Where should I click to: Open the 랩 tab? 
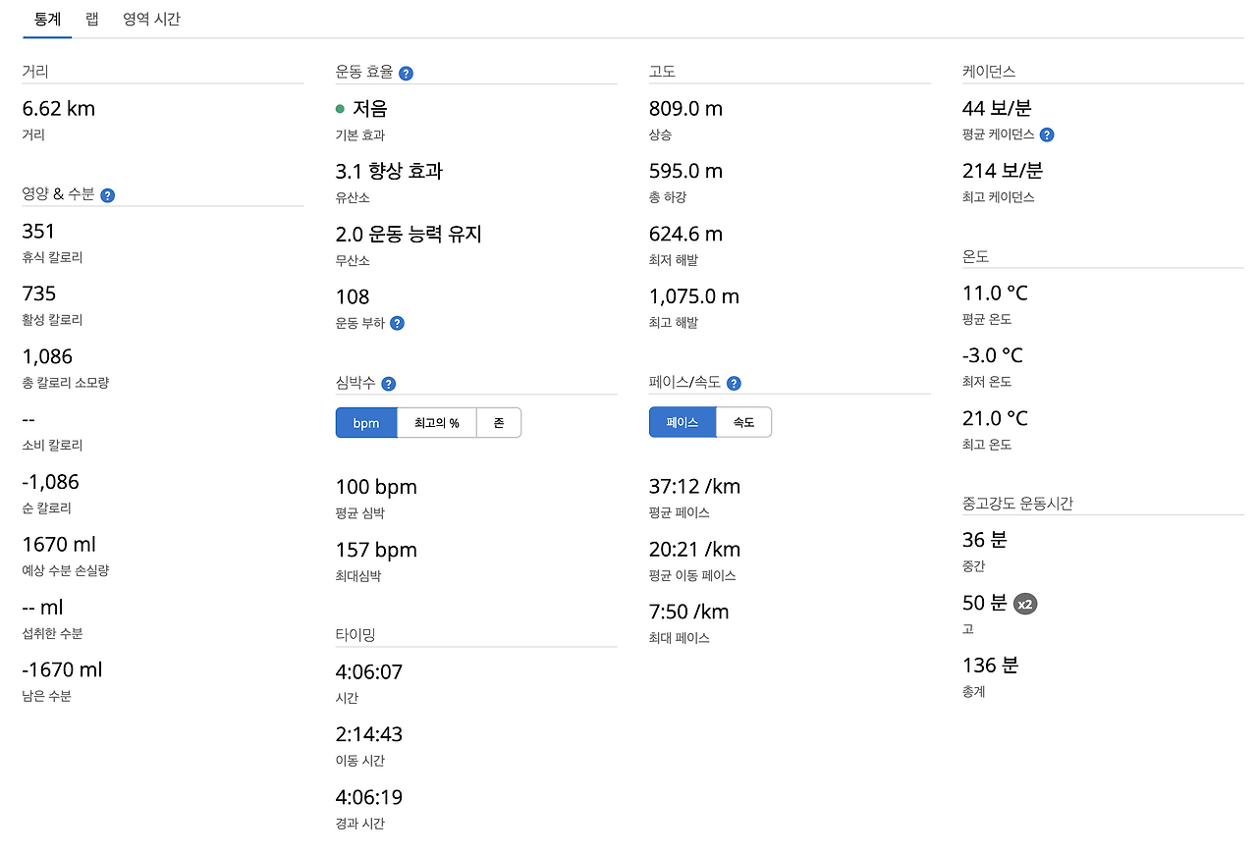pos(91,19)
